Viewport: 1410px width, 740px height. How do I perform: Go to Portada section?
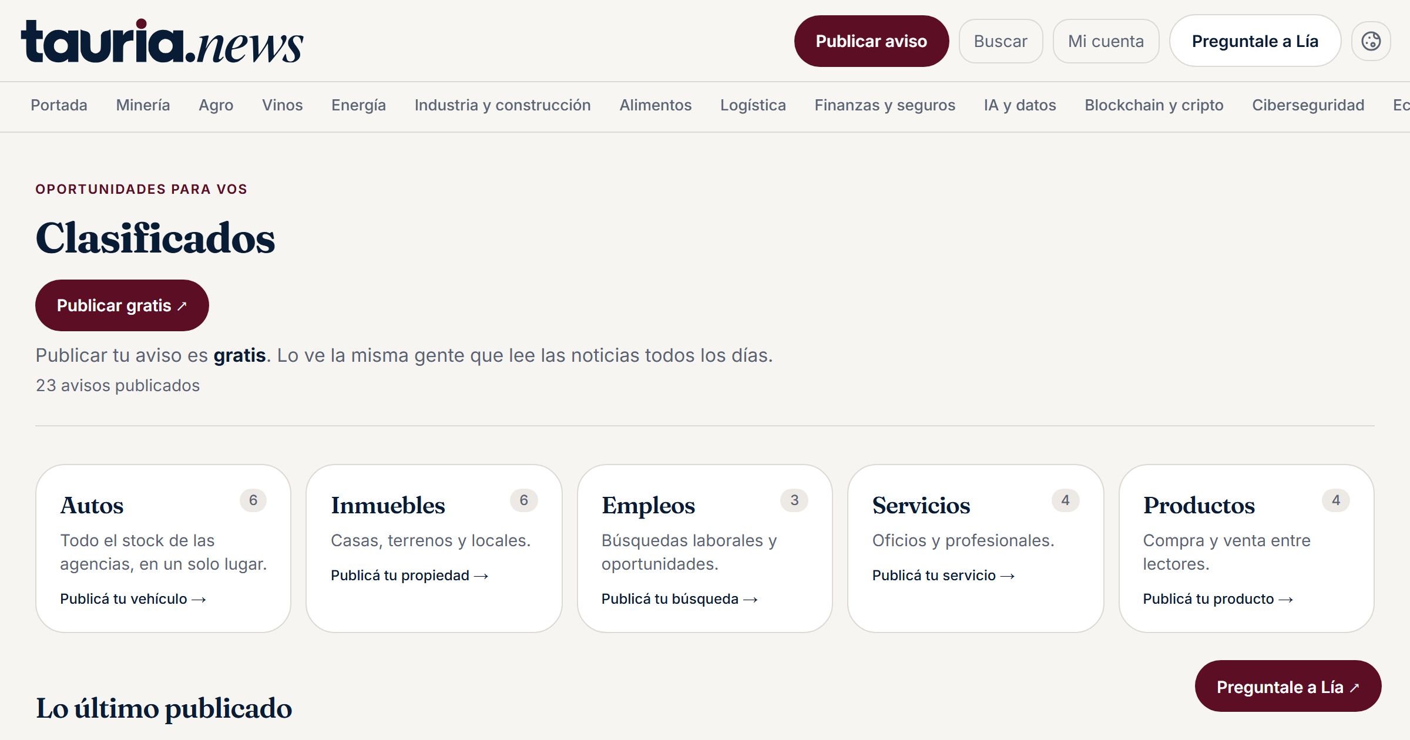(59, 105)
